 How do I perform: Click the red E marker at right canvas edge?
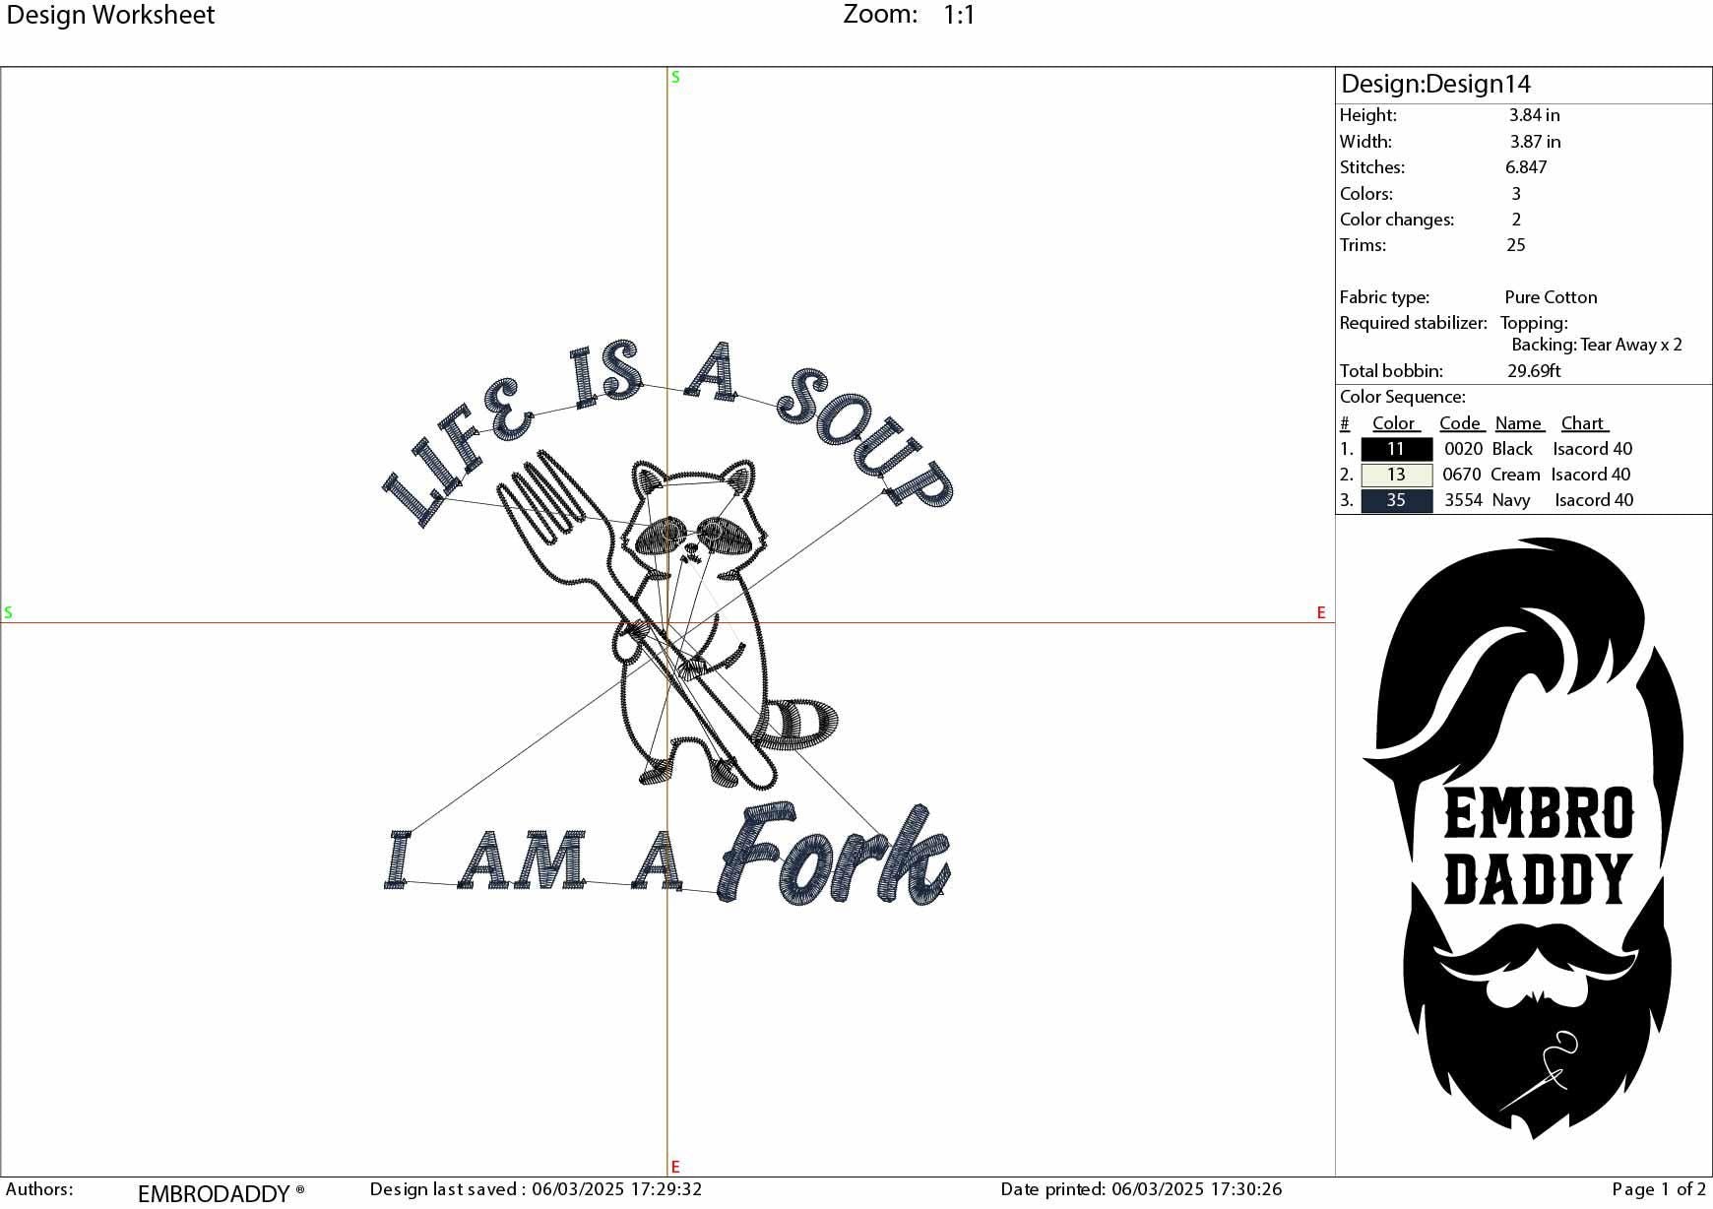coord(1321,612)
